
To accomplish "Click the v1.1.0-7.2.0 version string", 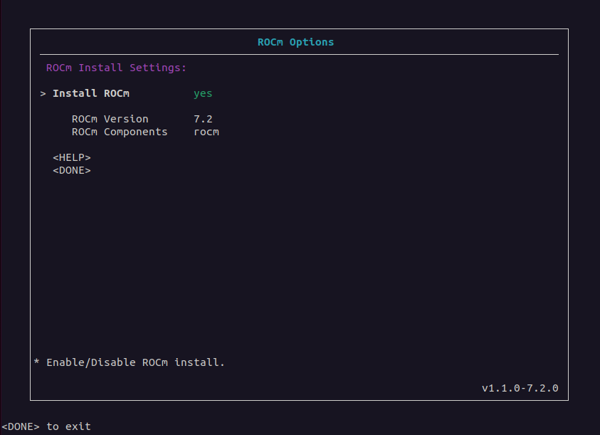I will tap(520, 389).
